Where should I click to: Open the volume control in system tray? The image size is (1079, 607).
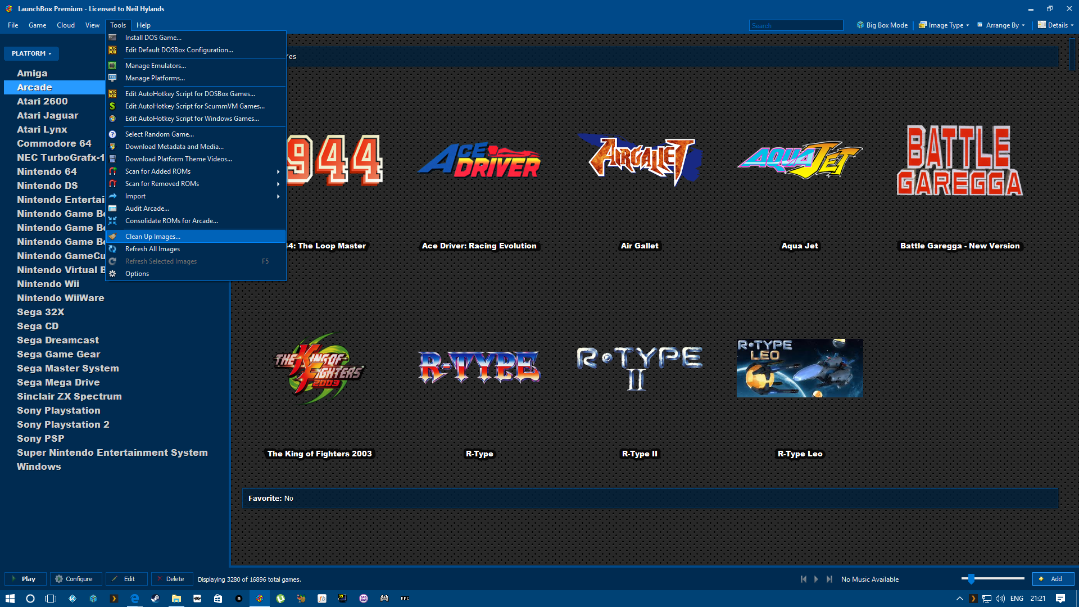pyautogui.click(x=1000, y=599)
